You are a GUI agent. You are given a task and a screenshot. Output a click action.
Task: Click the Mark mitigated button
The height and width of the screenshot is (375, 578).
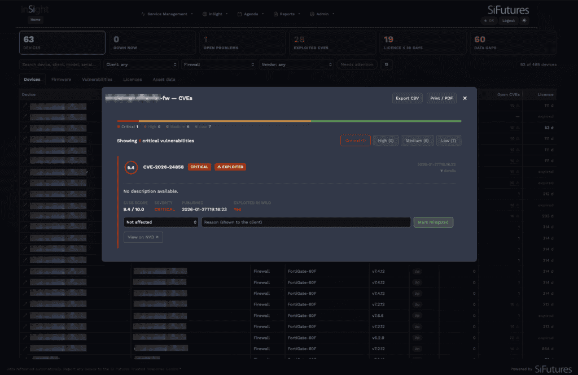point(433,222)
